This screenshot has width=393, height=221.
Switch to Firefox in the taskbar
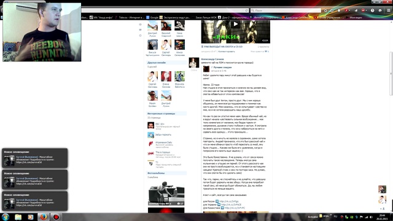coord(44,217)
